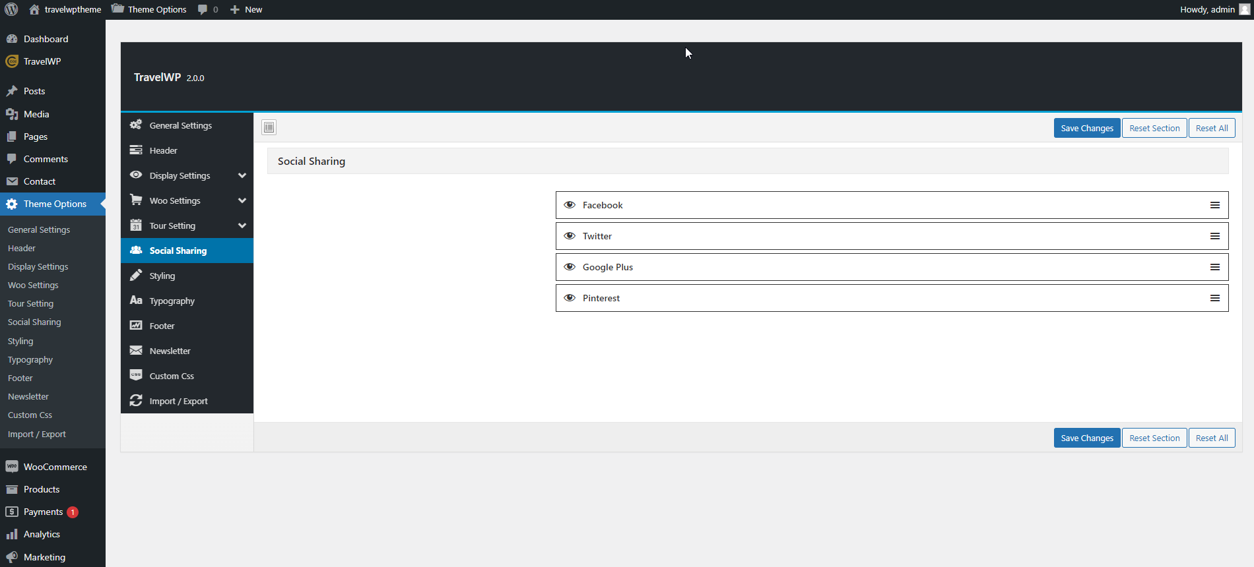
Task: Expand the Woo Settings chevron
Action: [x=242, y=200]
